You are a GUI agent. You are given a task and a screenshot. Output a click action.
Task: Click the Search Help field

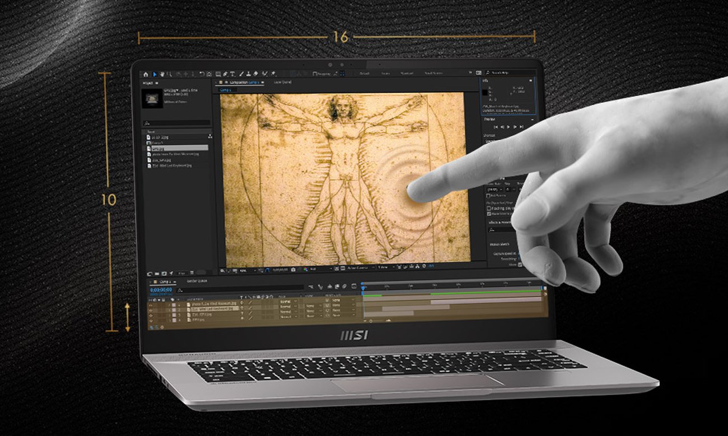coord(511,73)
